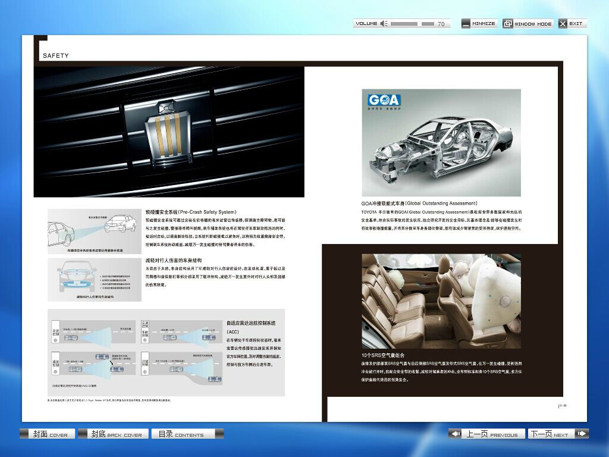609x457 pixels.
Task: Jump to the Back Cover
Action: [x=116, y=434]
